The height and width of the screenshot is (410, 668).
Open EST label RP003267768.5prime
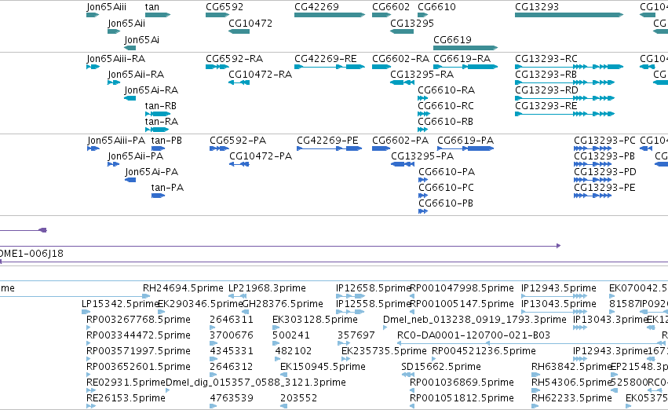[x=138, y=320]
